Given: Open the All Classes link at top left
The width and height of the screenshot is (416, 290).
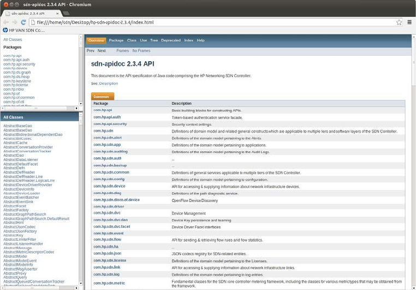Looking at the screenshot, I should [x=13, y=39].
